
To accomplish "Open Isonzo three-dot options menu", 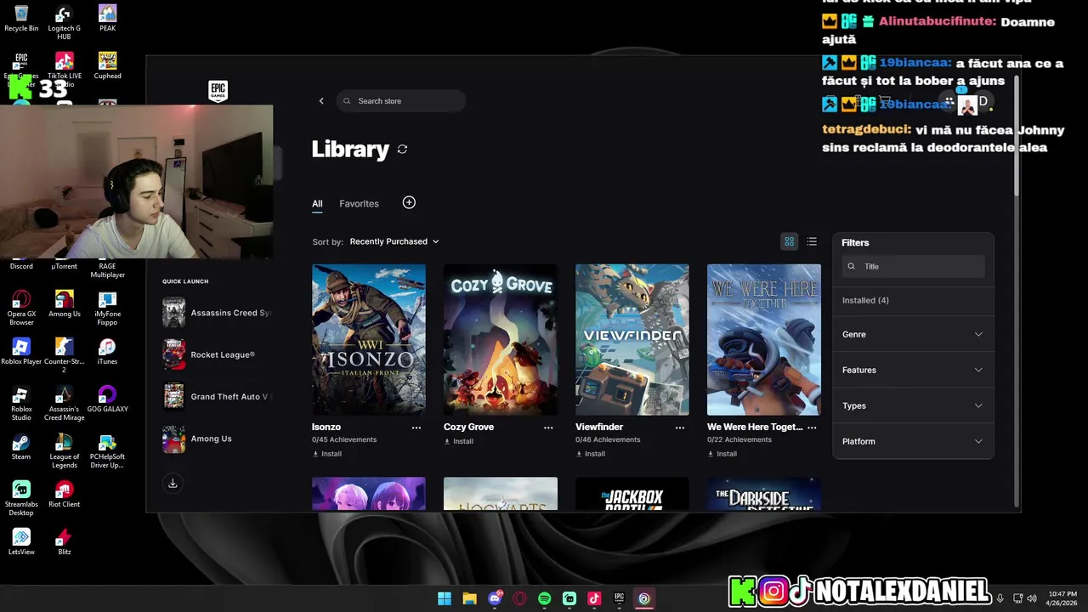I will (x=416, y=428).
